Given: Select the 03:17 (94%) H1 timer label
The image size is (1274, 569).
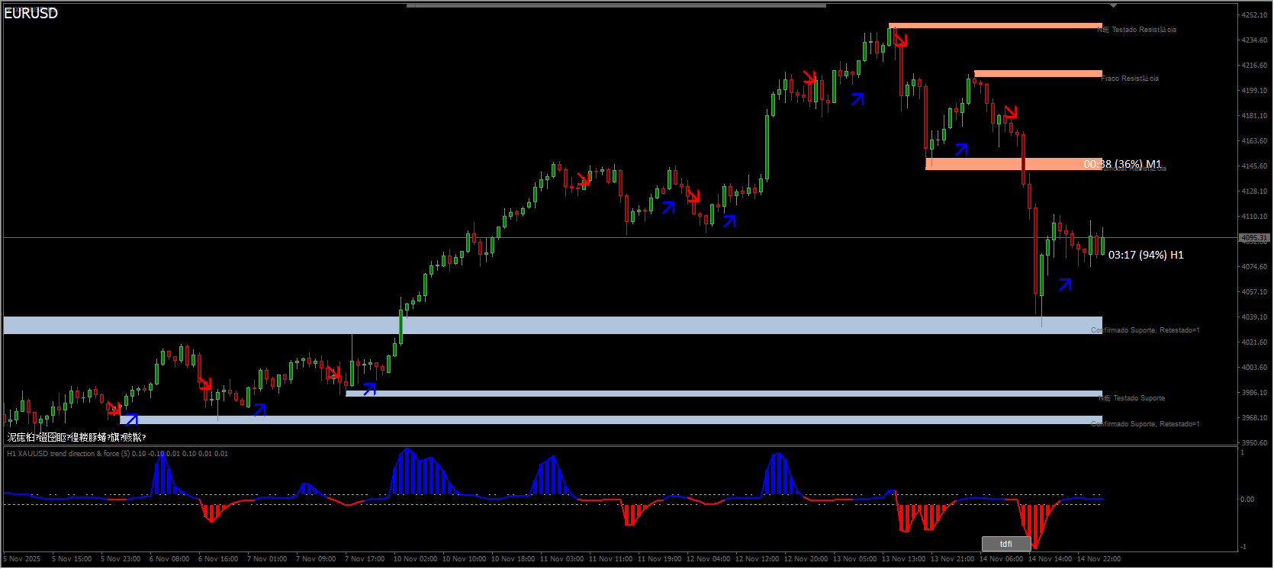Looking at the screenshot, I should coord(1145,255).
